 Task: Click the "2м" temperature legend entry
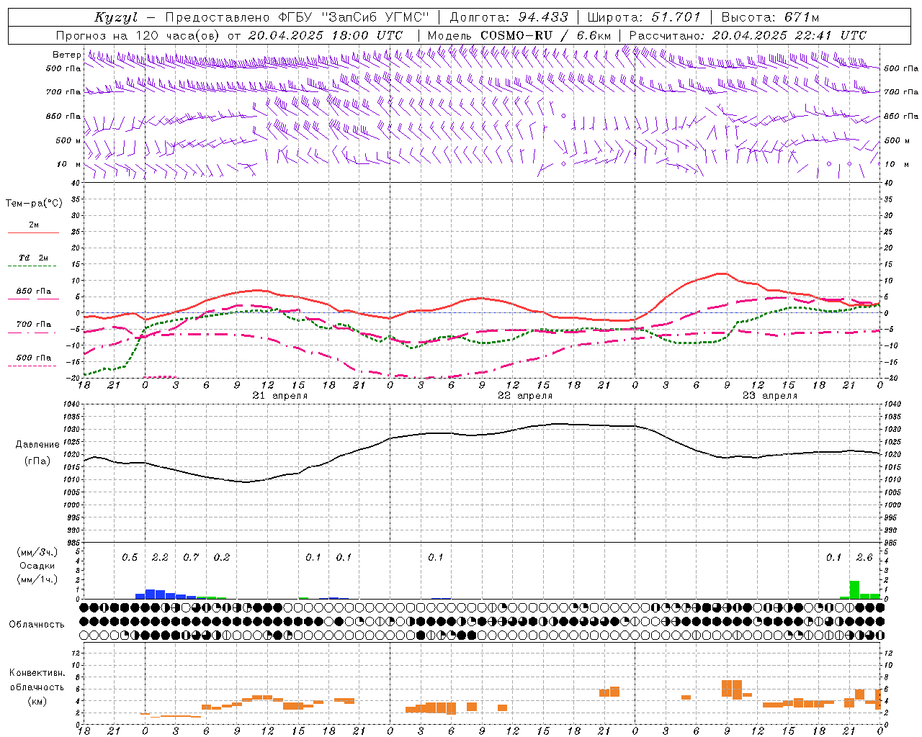point(34,225)
